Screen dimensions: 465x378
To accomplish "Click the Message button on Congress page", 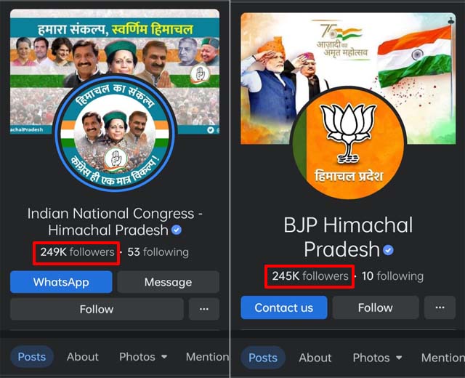I will pos(168,282).
